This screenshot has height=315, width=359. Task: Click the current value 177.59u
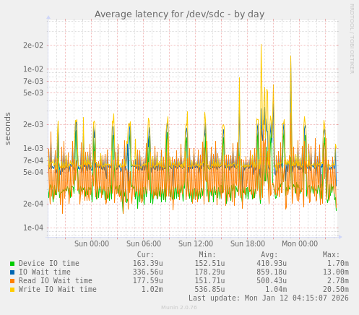pyautogui.click(x=148, y=280)
